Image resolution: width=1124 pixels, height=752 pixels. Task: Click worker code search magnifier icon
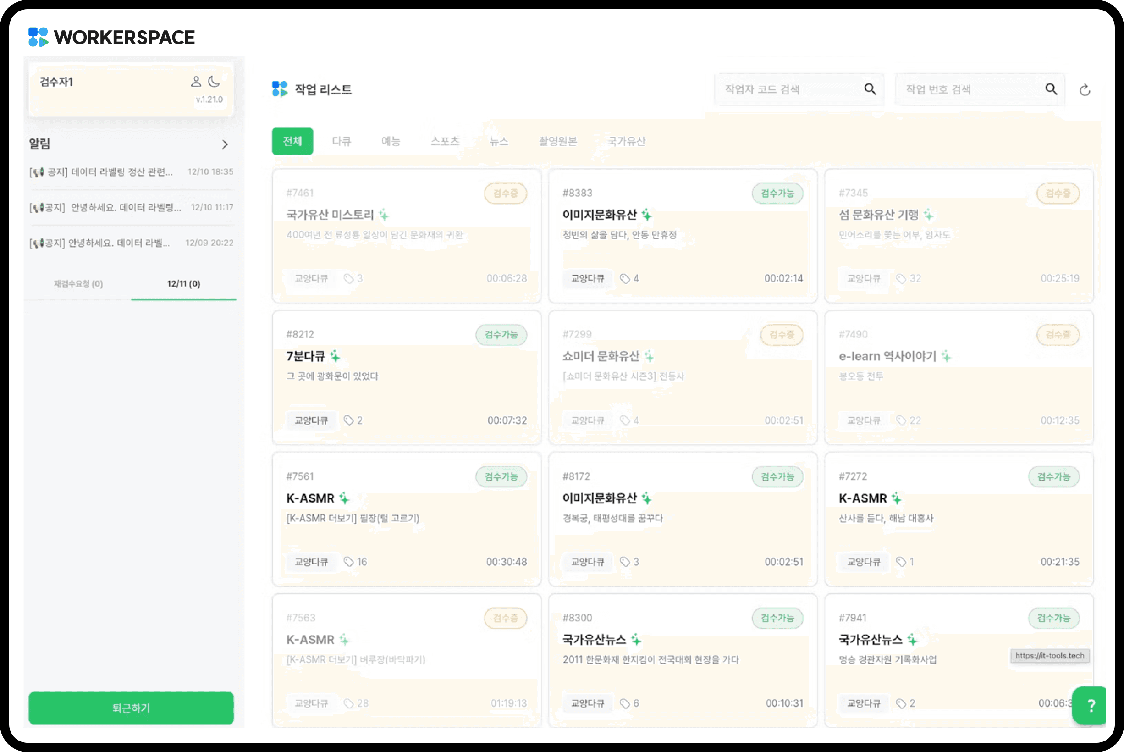pyautogui.click(x=870, y=89)
